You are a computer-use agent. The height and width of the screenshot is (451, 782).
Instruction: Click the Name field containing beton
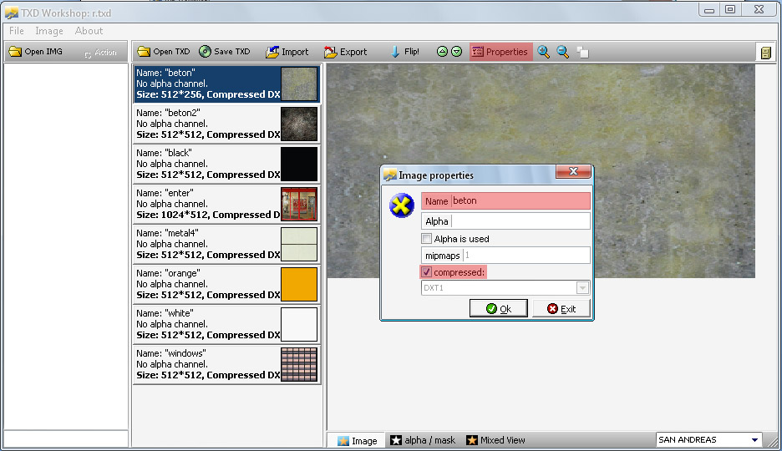[x=520, y=201]
